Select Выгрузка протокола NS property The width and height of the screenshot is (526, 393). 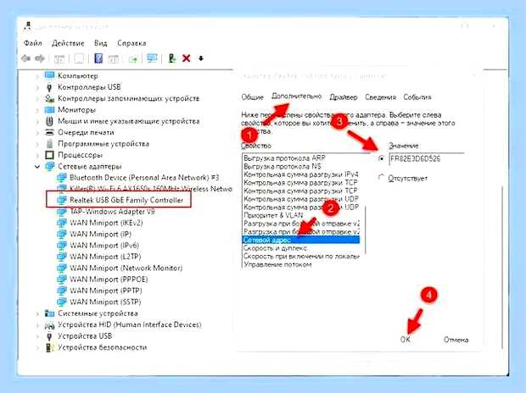click(283, 166)
